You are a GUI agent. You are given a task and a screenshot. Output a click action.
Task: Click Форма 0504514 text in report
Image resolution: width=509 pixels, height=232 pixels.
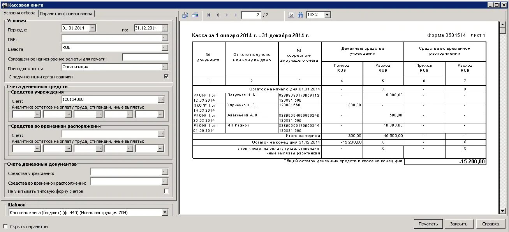coord(446,35)
